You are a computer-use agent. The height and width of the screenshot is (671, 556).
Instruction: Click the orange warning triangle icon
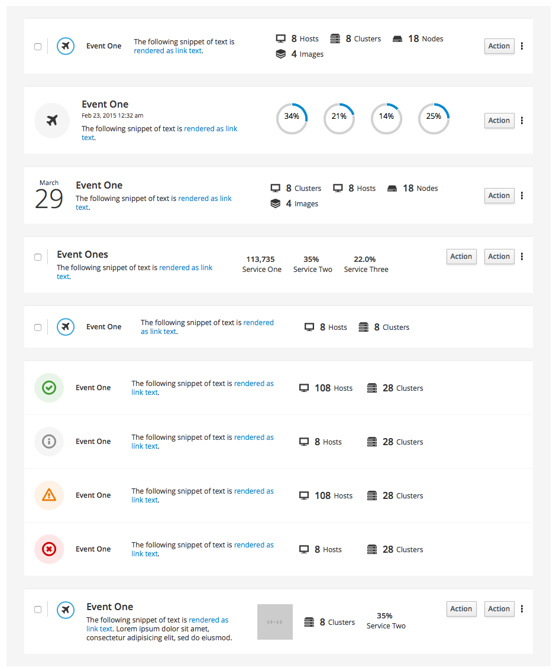[49, 495]
